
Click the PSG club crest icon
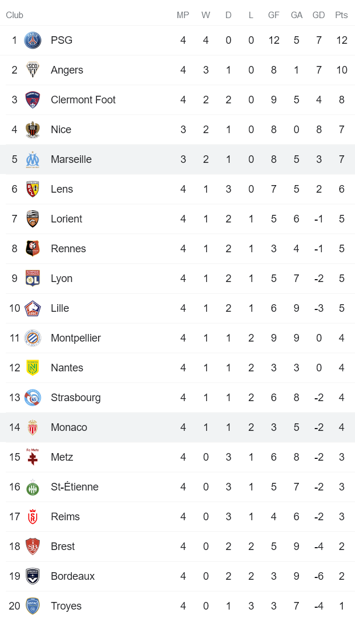(33, 40)
